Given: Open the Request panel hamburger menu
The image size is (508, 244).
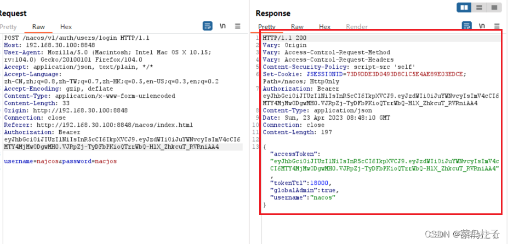Looking at the screenshot, I should tap(237, 26).
